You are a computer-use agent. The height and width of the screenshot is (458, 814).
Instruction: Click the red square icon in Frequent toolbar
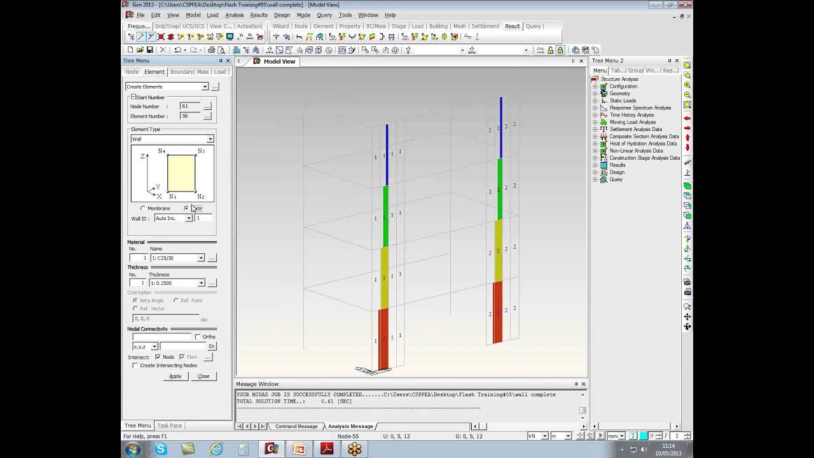click(161, 37)
